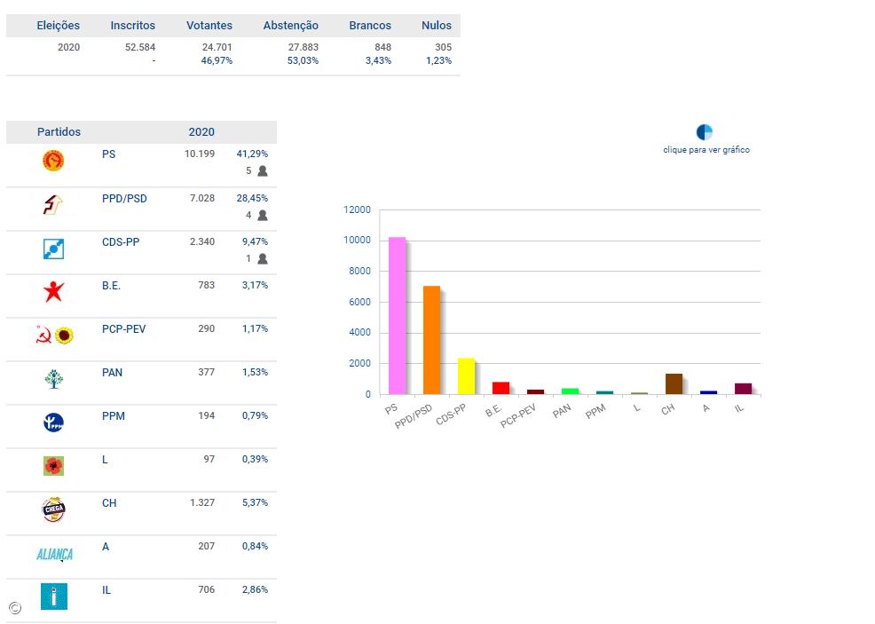Click the pie chart icon
The image size is (875, 624).
click(x=705, y=132)
